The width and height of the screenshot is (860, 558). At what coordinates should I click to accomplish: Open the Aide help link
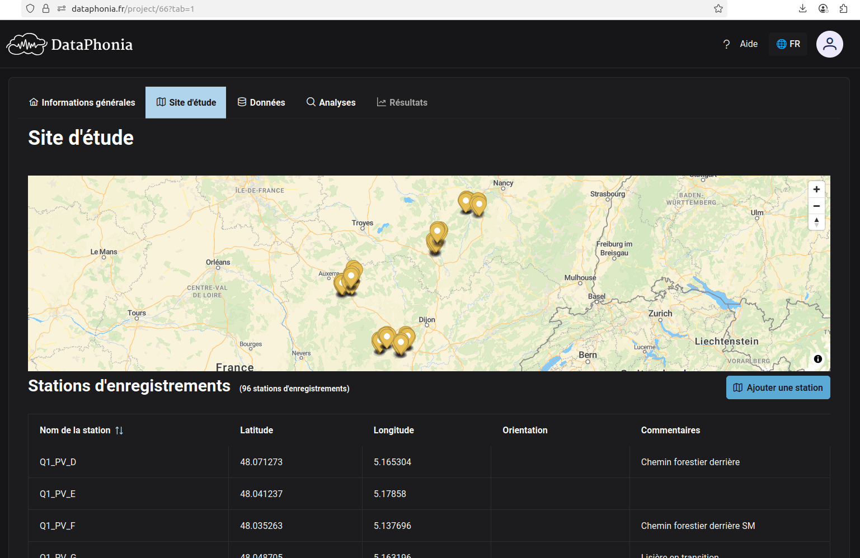(740, 44)
